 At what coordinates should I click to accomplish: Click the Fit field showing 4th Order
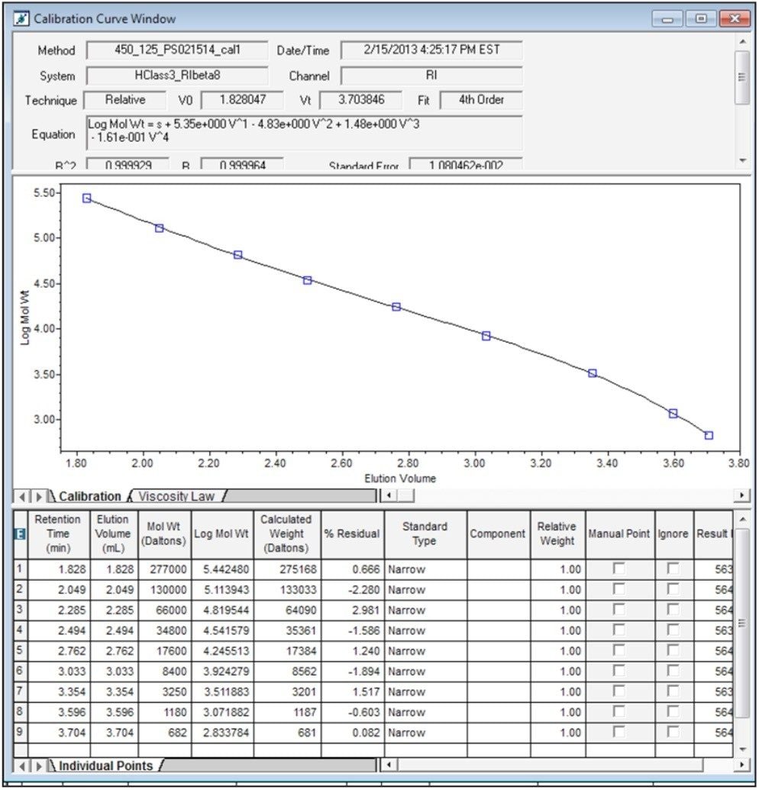pyautogui.click(x=481, y=100)
